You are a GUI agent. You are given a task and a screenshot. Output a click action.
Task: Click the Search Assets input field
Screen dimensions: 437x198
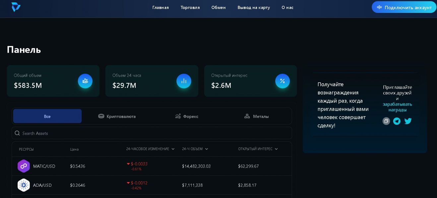152,133
